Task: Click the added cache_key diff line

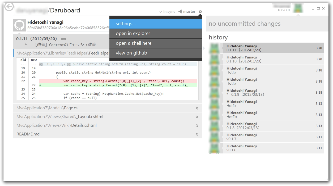Action: [x=118, y=85]
